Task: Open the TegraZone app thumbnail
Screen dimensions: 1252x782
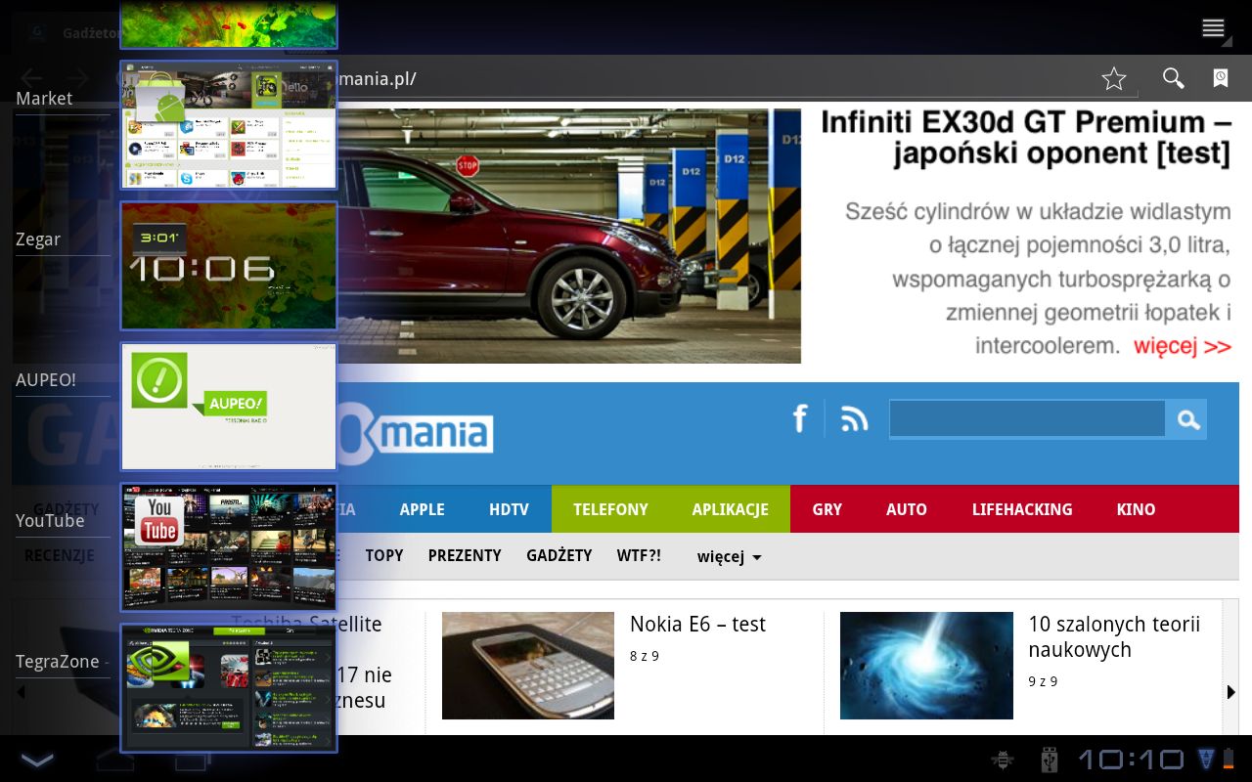Action: point(229,688)
